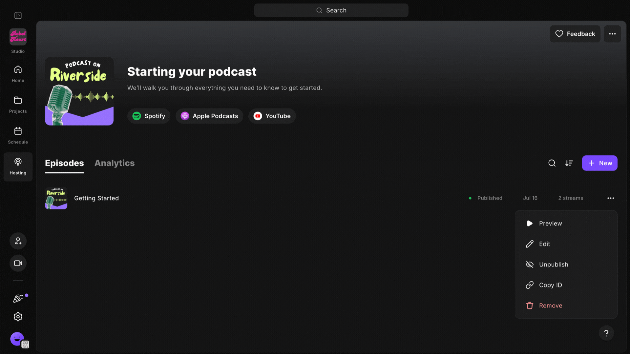
Task: Click the 2 streams count
Action: [x=571, y=198]
